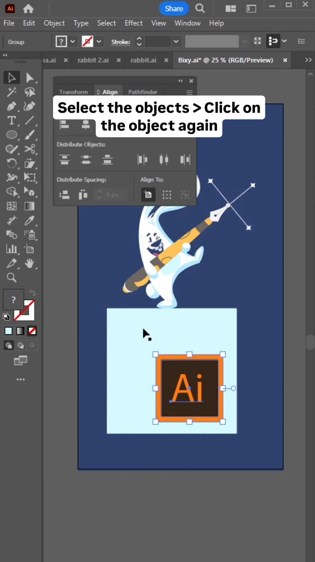Select the Curvature tool
315x562 pixels.
click(30, 106)
